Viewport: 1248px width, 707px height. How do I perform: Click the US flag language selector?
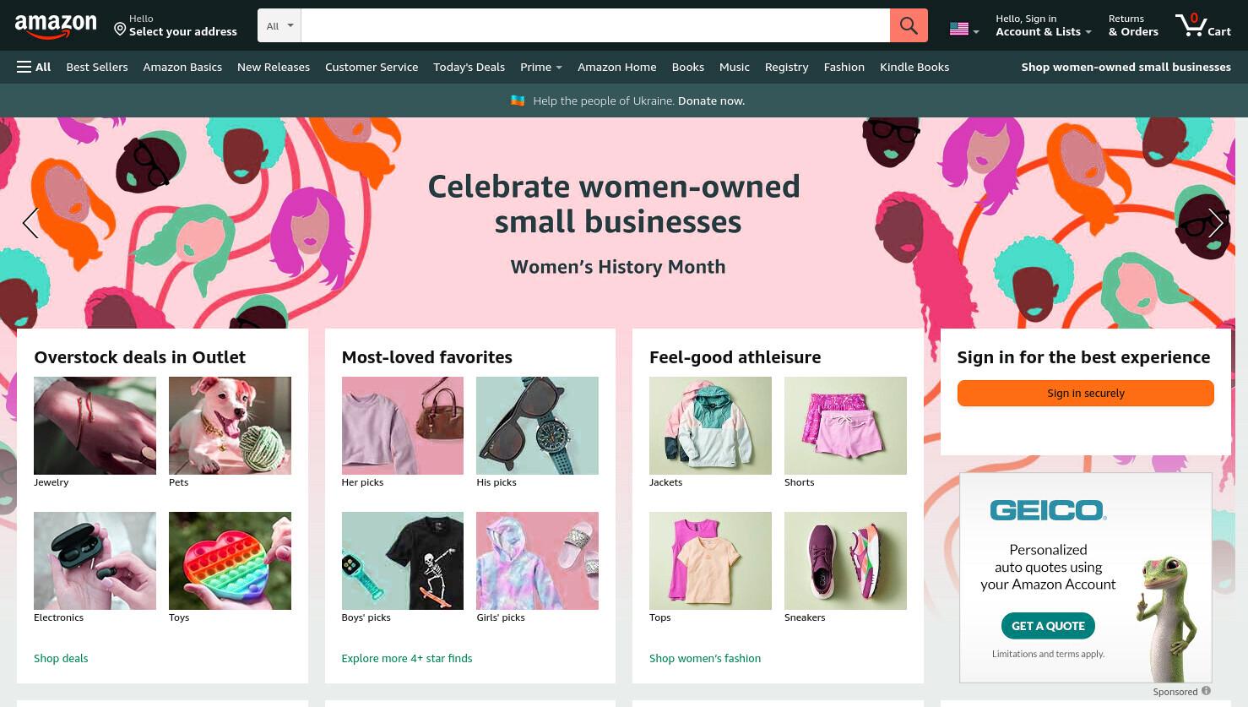pos(964,29)
